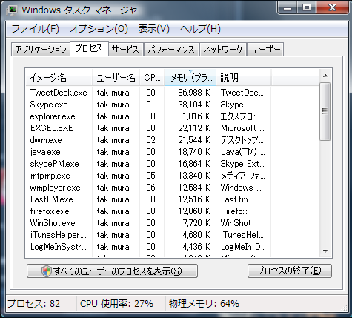Click the 22,112 K memory value
The width and height of the screenshot is (352, 318).
point(194,128)
